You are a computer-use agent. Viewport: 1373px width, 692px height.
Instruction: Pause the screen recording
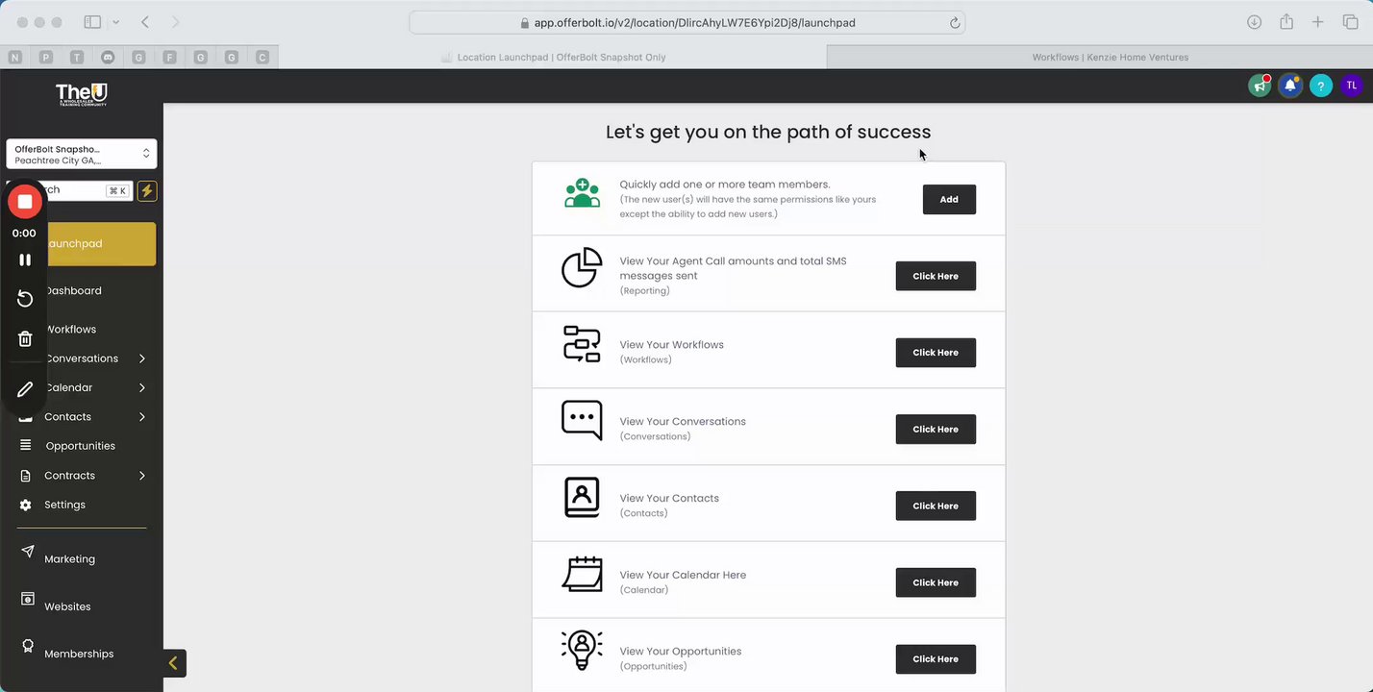tap(25, 259)
